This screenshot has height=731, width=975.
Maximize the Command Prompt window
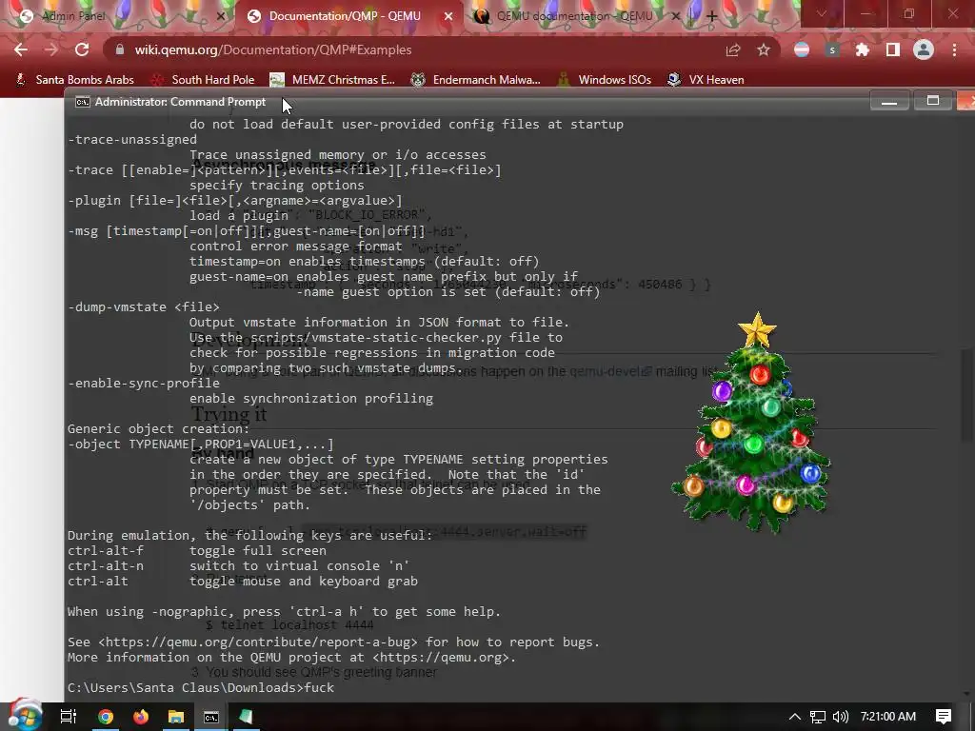pyautogui.click(x=933, y=101)
